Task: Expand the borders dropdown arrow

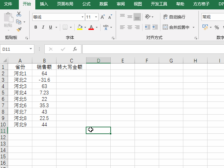Action: pos(71,27)
